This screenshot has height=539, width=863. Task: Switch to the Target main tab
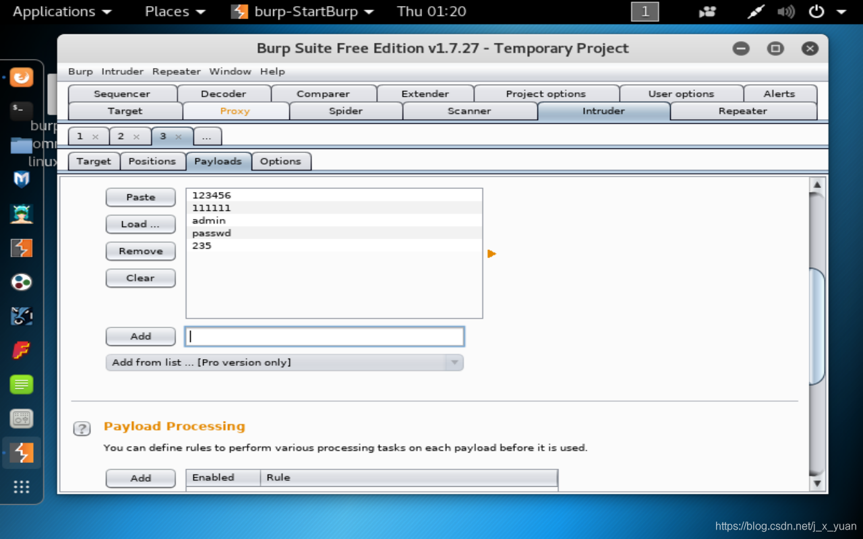point(125,111)
